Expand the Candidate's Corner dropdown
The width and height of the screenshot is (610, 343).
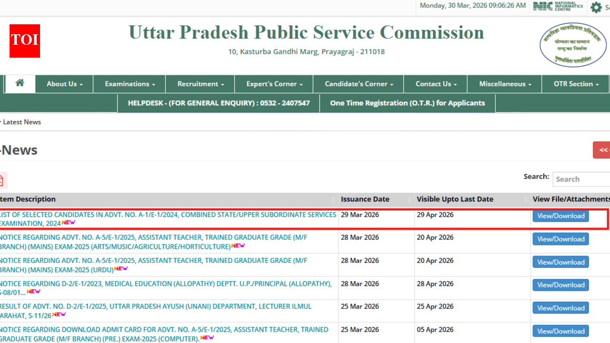(x=358, y=83)
